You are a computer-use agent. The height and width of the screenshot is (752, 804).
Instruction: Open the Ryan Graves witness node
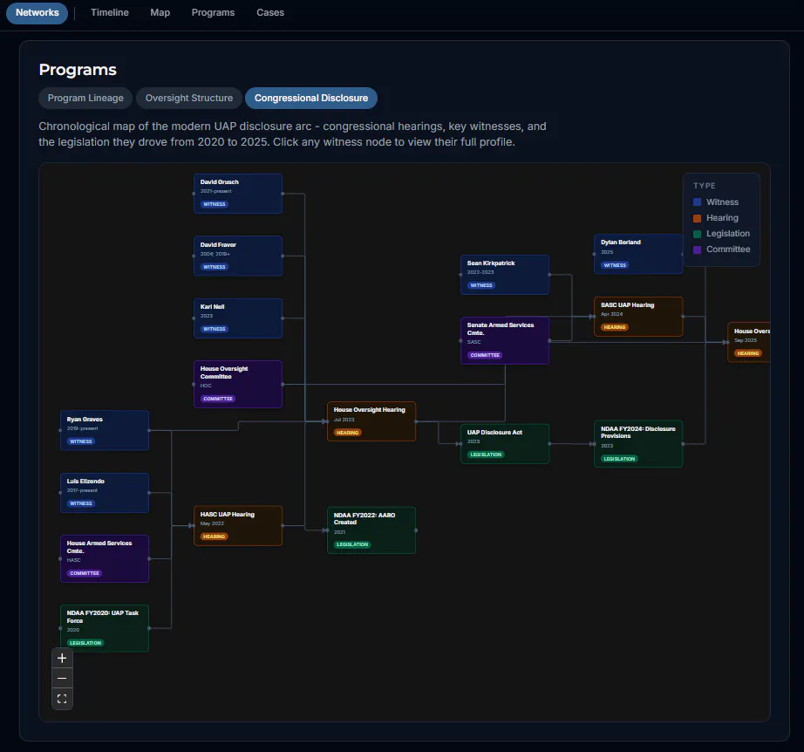pos(105,430)
